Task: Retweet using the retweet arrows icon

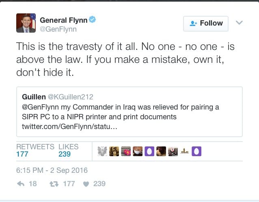Action: click(53, 184)
